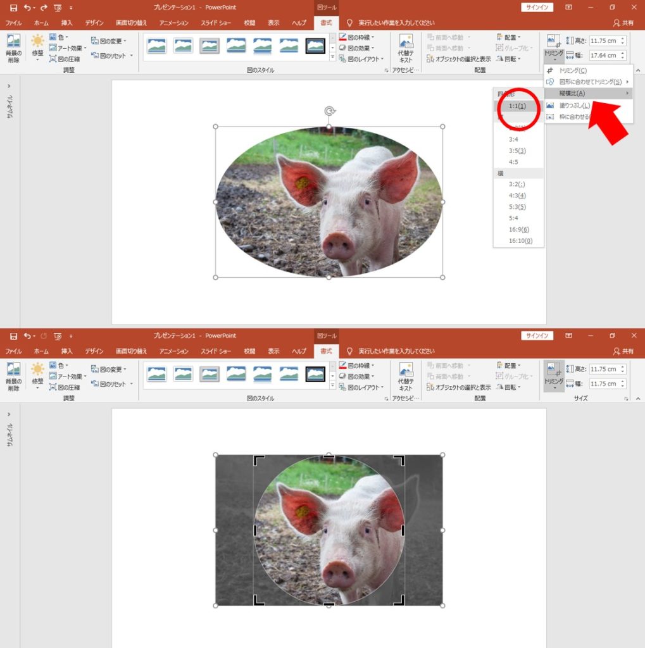The height and width of the screenshot is (648, 645).
Task: Click 代替テキスト icon in the lower window
Action: [406, 375]
